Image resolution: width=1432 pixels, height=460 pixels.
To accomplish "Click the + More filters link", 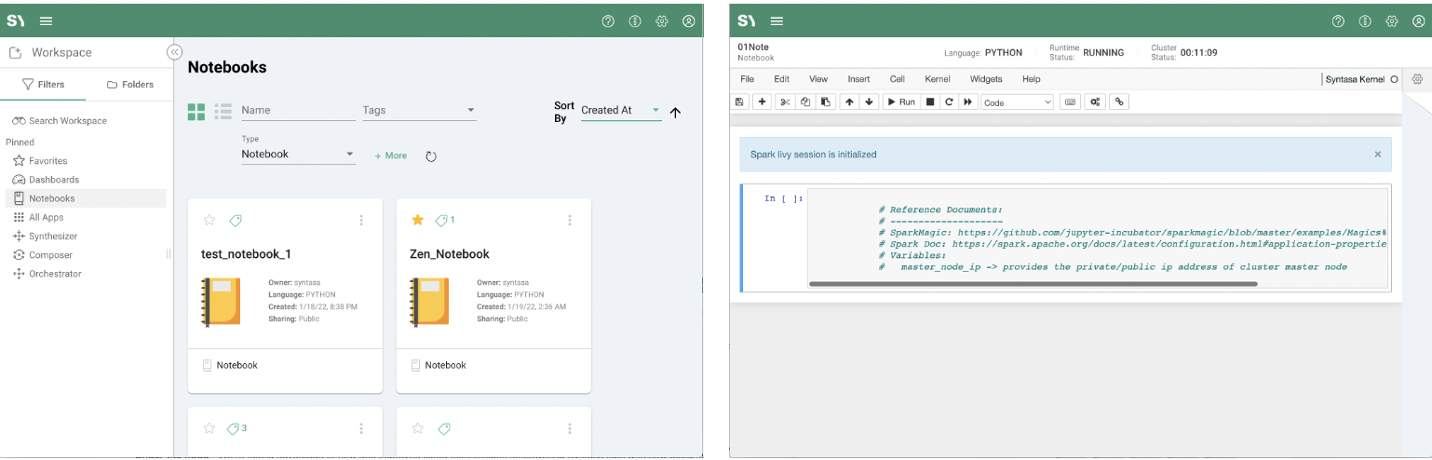I will pos(391,156).
